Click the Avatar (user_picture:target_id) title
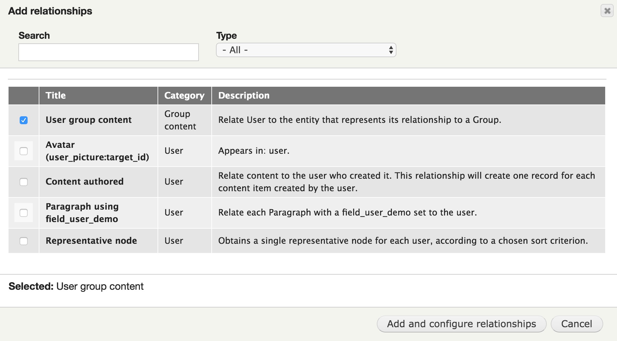The height and width of the screenshot is (341, 617). coord(97,151)
